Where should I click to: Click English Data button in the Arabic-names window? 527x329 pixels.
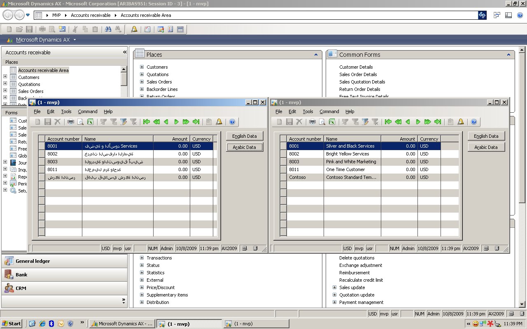(x=245, y=136)
